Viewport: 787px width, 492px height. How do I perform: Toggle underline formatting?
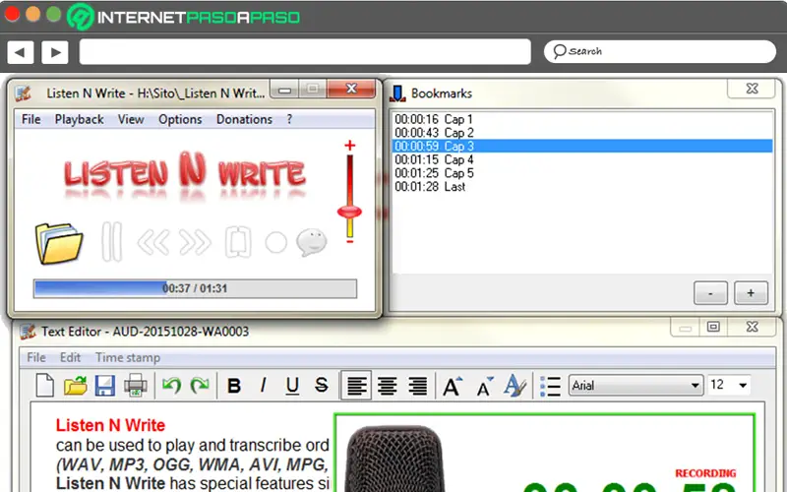click(x=292, y=386)
